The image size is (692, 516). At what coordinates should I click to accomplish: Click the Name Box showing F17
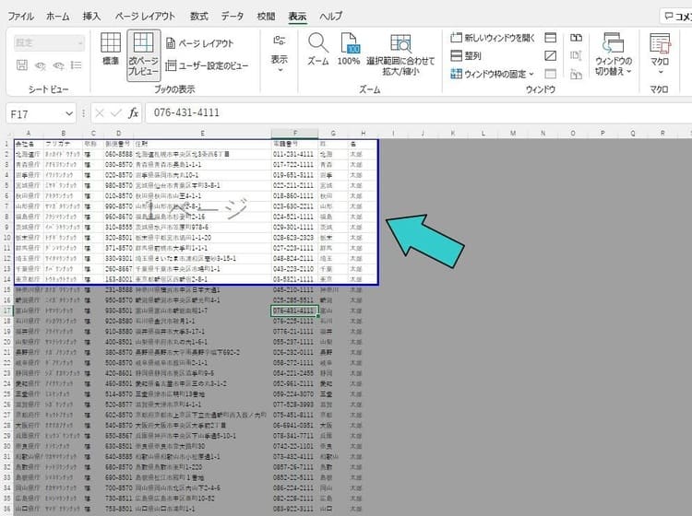(36, 114)
